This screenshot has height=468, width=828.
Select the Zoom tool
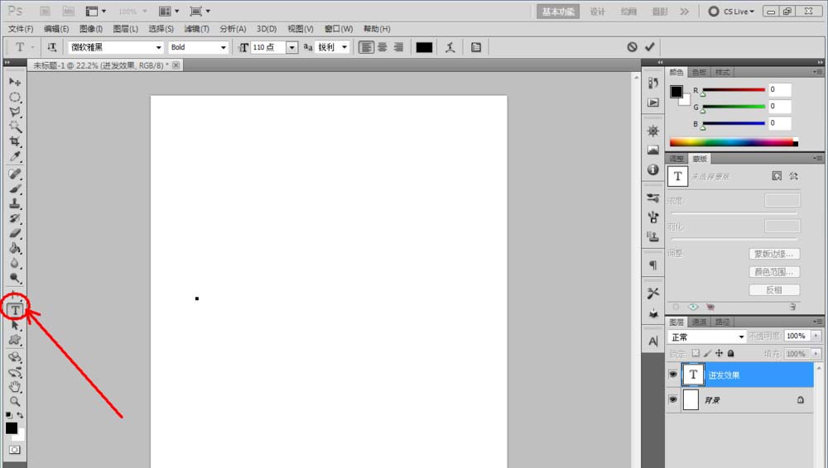(15, 402)
